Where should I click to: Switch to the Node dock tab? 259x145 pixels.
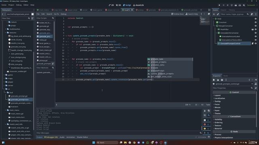(x=225, y=76)
